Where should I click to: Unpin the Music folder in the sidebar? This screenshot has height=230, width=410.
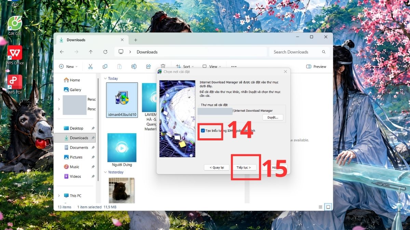93,167
